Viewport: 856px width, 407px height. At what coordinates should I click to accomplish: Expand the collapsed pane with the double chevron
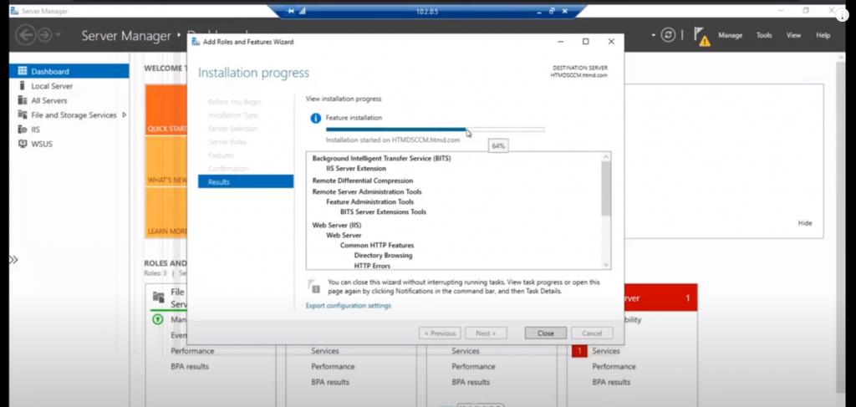(x=13, y=260)
